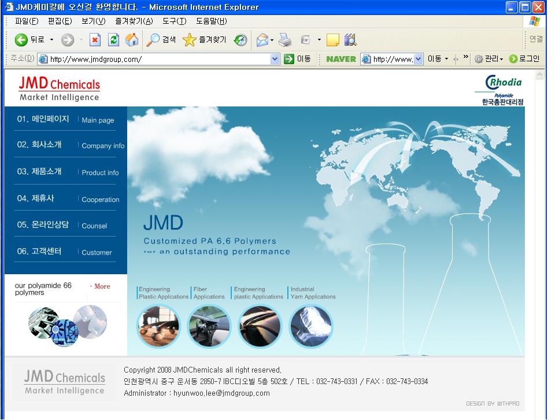Viewport: 559px width, 420px height.
Task: Click the NAVER toolbar logo
Action: [341, 59]
